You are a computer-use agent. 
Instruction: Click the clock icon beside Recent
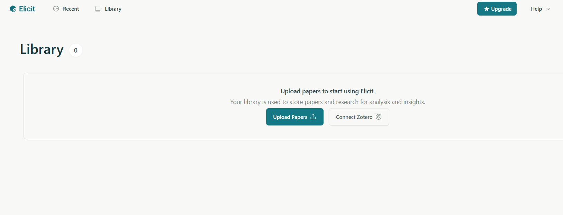point(56,9)
